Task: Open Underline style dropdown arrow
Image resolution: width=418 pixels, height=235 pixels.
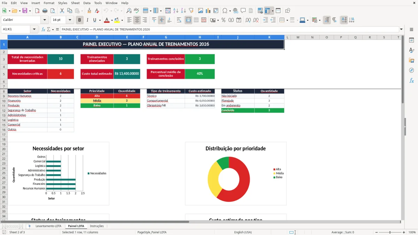Action: pyautogui.click(x=100, y=20)
